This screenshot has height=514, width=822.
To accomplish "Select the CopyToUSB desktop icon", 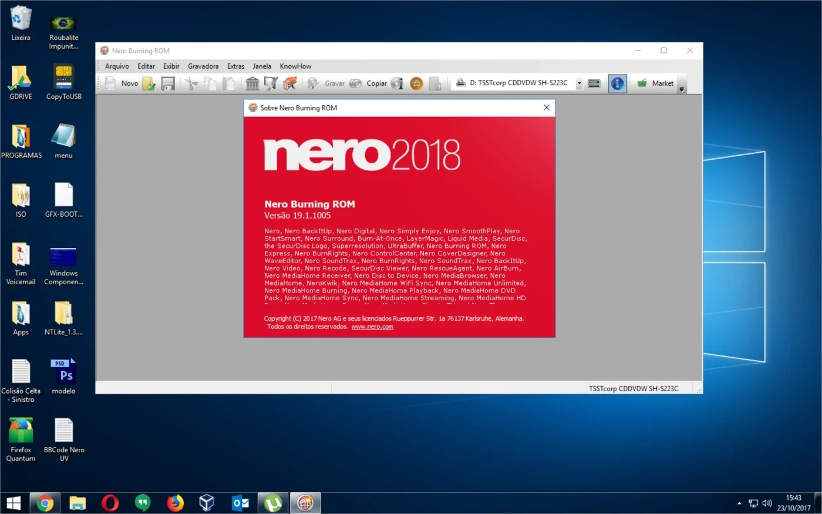I will click(x=63, y=83).
